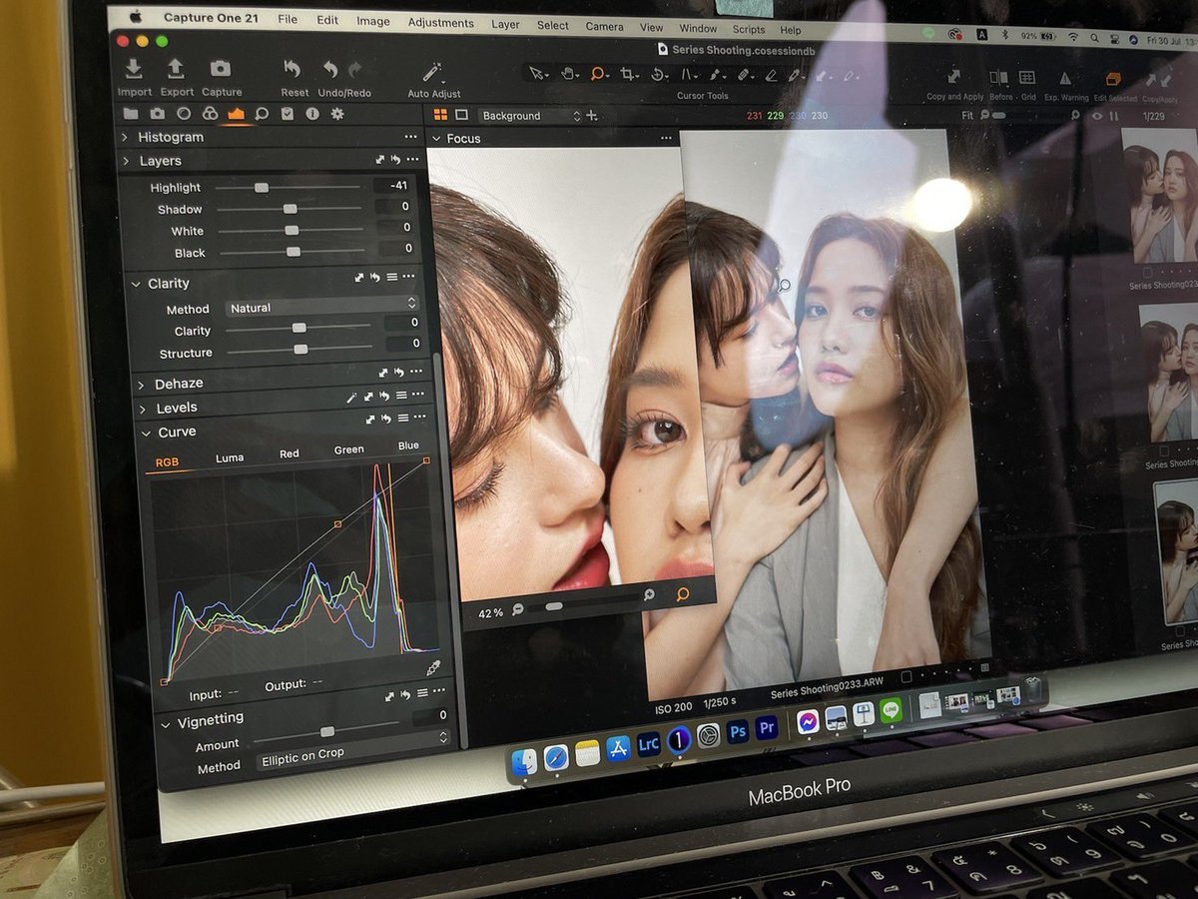1198x899 pixels.
Task: Toggle the proof eye icon above browser
Action: point(1097,116)
